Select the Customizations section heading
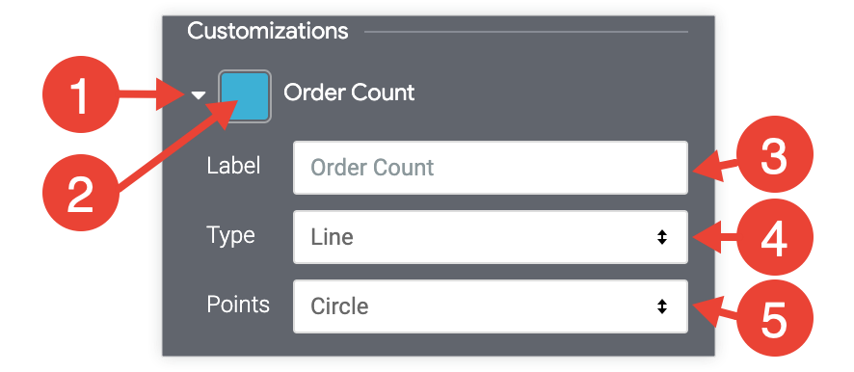Viewport: 854px width, 372px height. coord(267,31)
